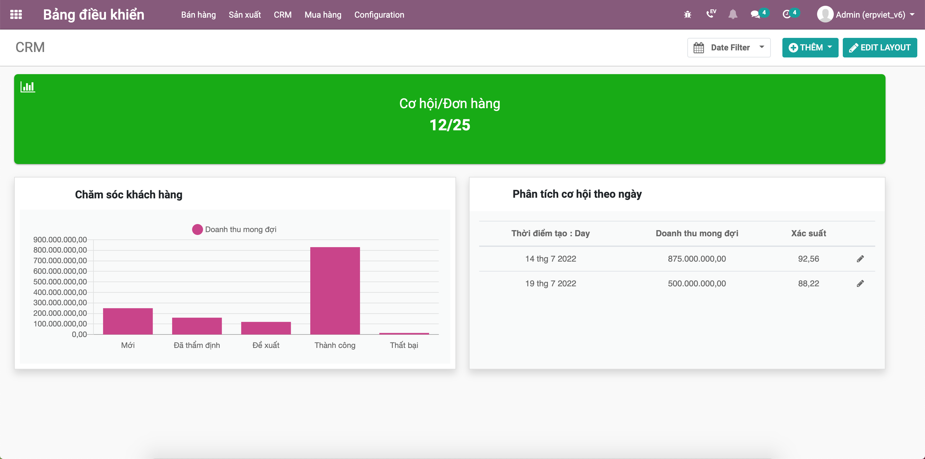Select the Sản xuất menu item
Image resolution: width=925 pixels, height=459 pixels.
tap(244, 15)
